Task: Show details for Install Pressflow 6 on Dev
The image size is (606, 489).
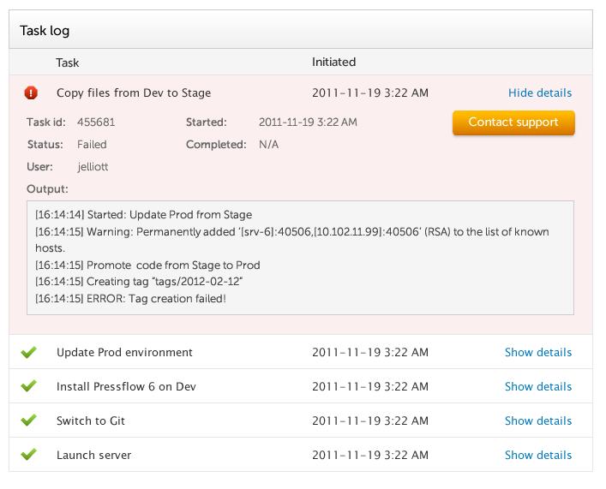Action: coord(537,386)
